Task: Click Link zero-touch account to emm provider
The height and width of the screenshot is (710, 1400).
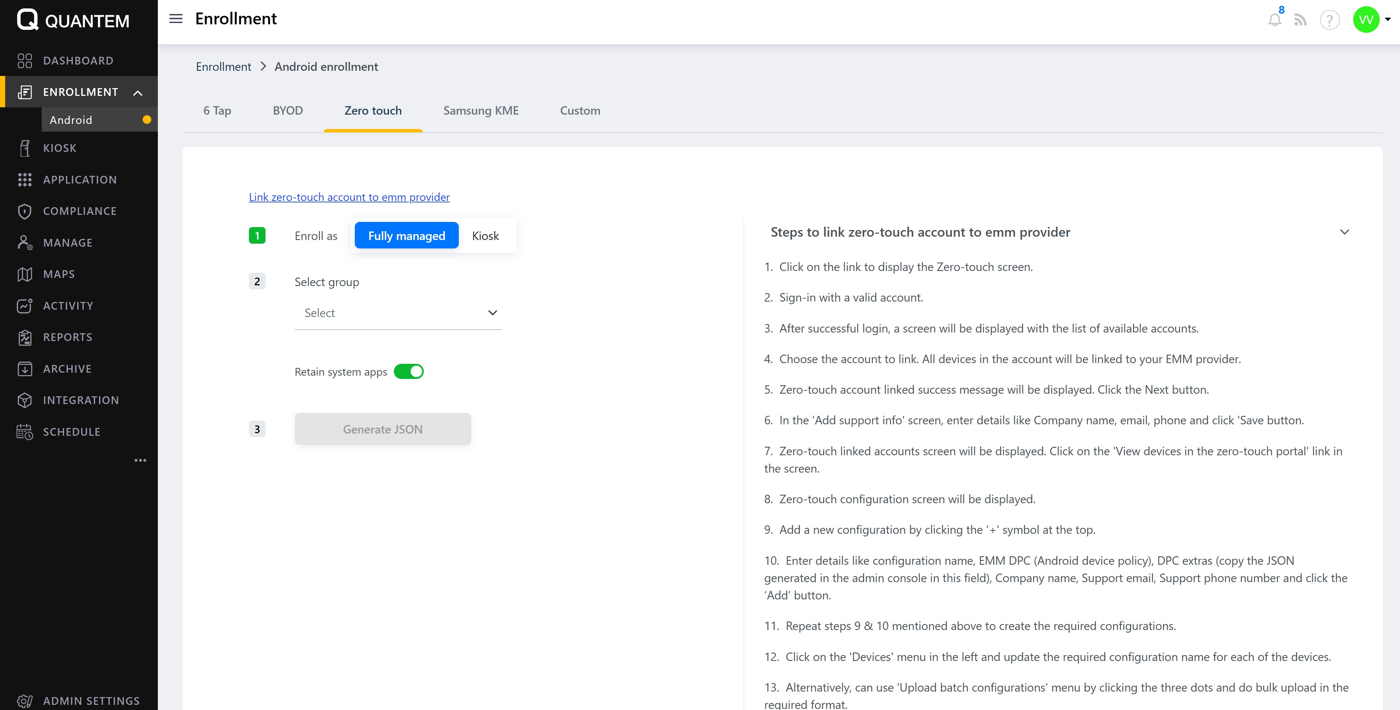Action: [349, 197]
